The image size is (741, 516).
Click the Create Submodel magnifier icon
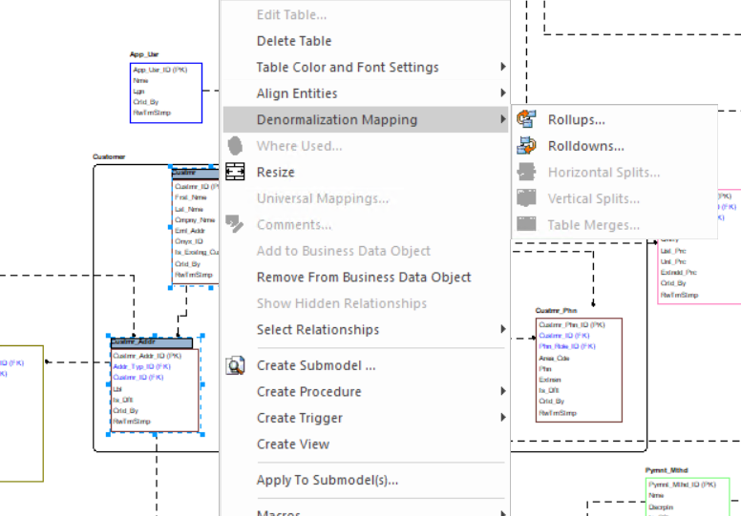tap(235, 365)
